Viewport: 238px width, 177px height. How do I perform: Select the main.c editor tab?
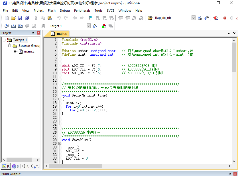click(x=59, y=34)
